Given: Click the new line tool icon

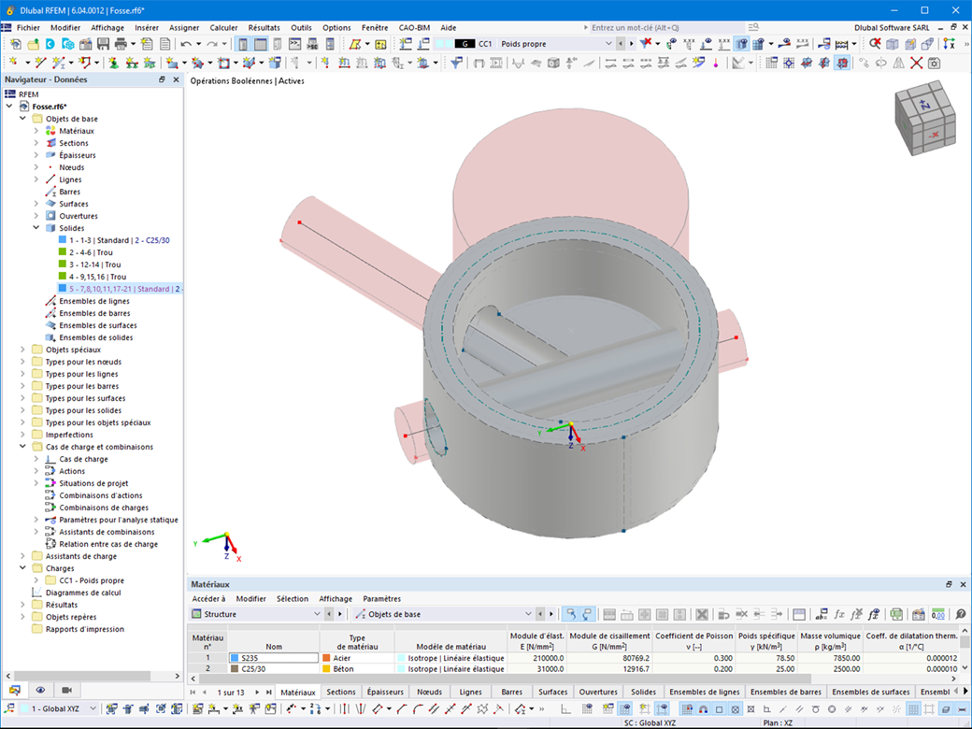Looking at the screenshot, I should (41, 63).
